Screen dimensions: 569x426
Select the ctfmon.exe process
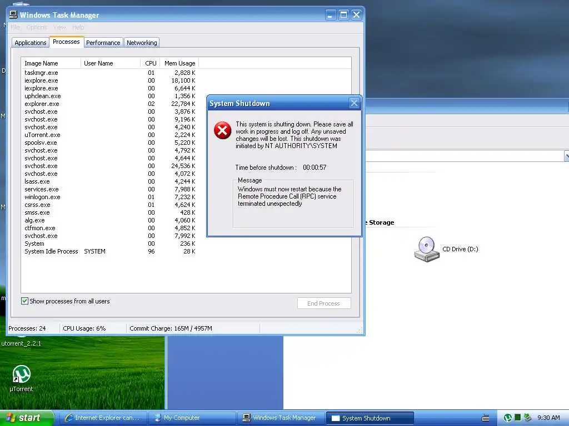click(109, 228)
